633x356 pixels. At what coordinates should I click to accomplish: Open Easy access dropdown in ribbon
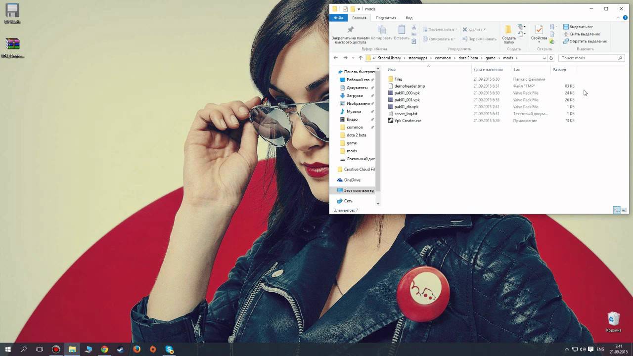point(521,35)
